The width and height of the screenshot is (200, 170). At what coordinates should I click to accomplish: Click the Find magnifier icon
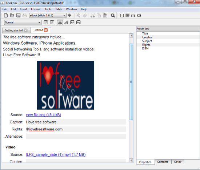point(113,15)
